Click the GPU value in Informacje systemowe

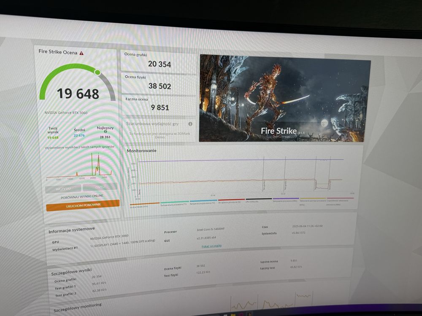(109, 237)
